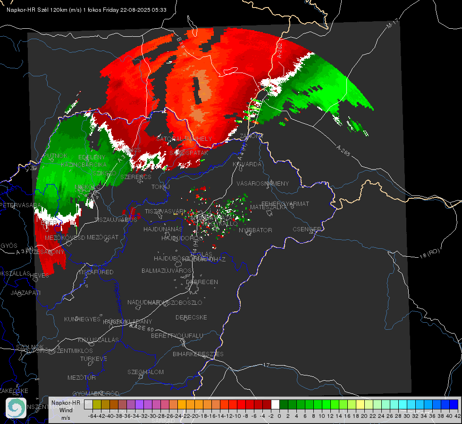Click the purple swatch between -34 and -32
Viewport: 462px width, 424px height.
(x=139, y=404)
